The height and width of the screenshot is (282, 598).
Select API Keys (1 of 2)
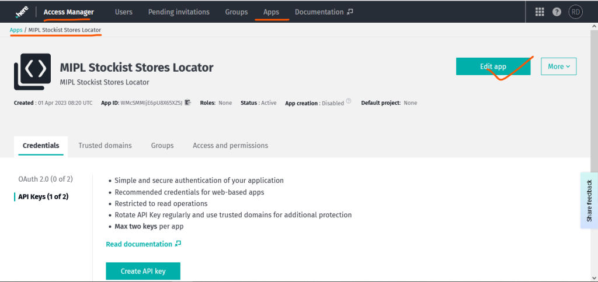[43, 196]
